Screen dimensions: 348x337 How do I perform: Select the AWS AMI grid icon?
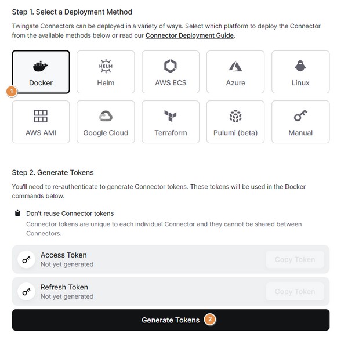point(41,116)
